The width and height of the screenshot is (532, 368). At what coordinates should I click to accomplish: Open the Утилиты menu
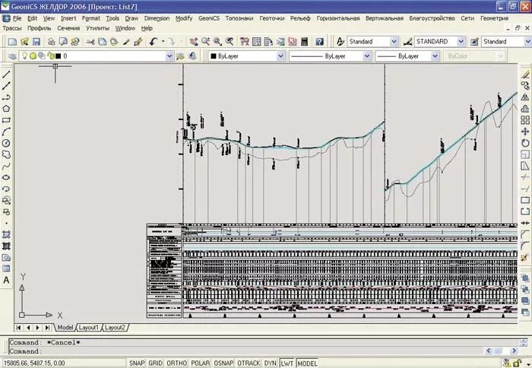(x=97, y=28)
